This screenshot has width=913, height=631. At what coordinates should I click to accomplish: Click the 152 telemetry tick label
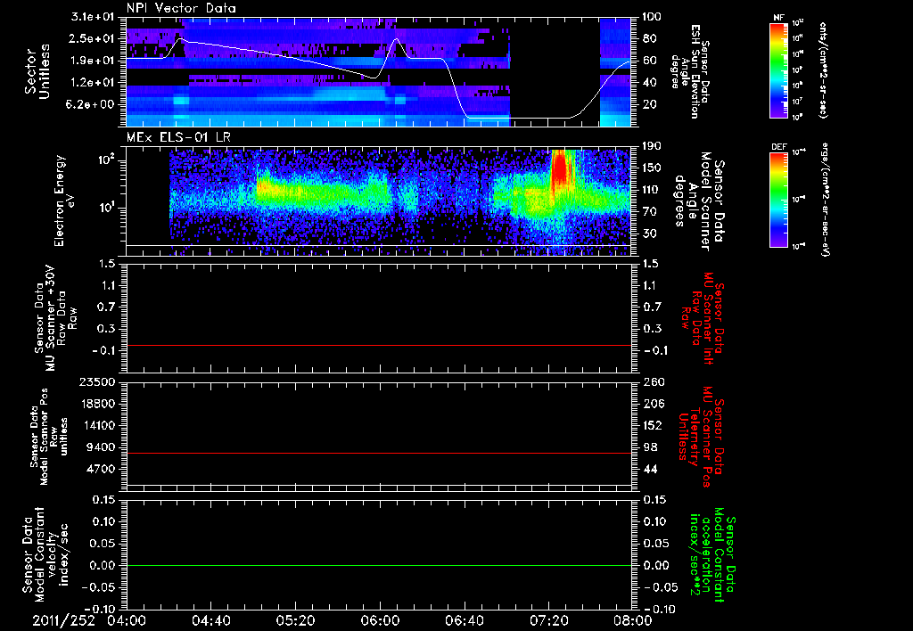(x=652, y=425)
